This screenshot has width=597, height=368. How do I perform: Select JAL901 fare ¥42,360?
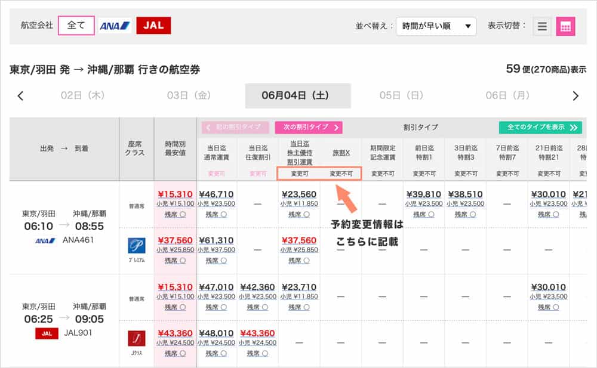click(257, 287)
